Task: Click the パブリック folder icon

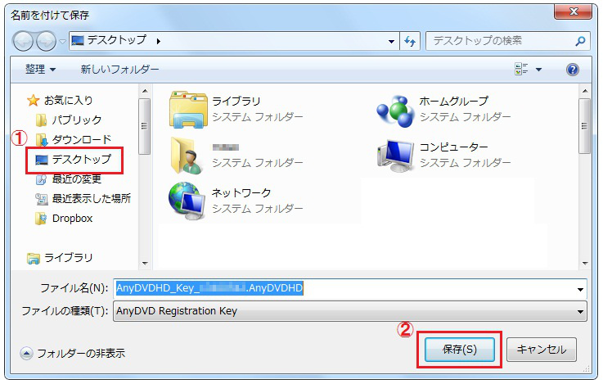Action: pyautogui.click(x=42, y=120)
